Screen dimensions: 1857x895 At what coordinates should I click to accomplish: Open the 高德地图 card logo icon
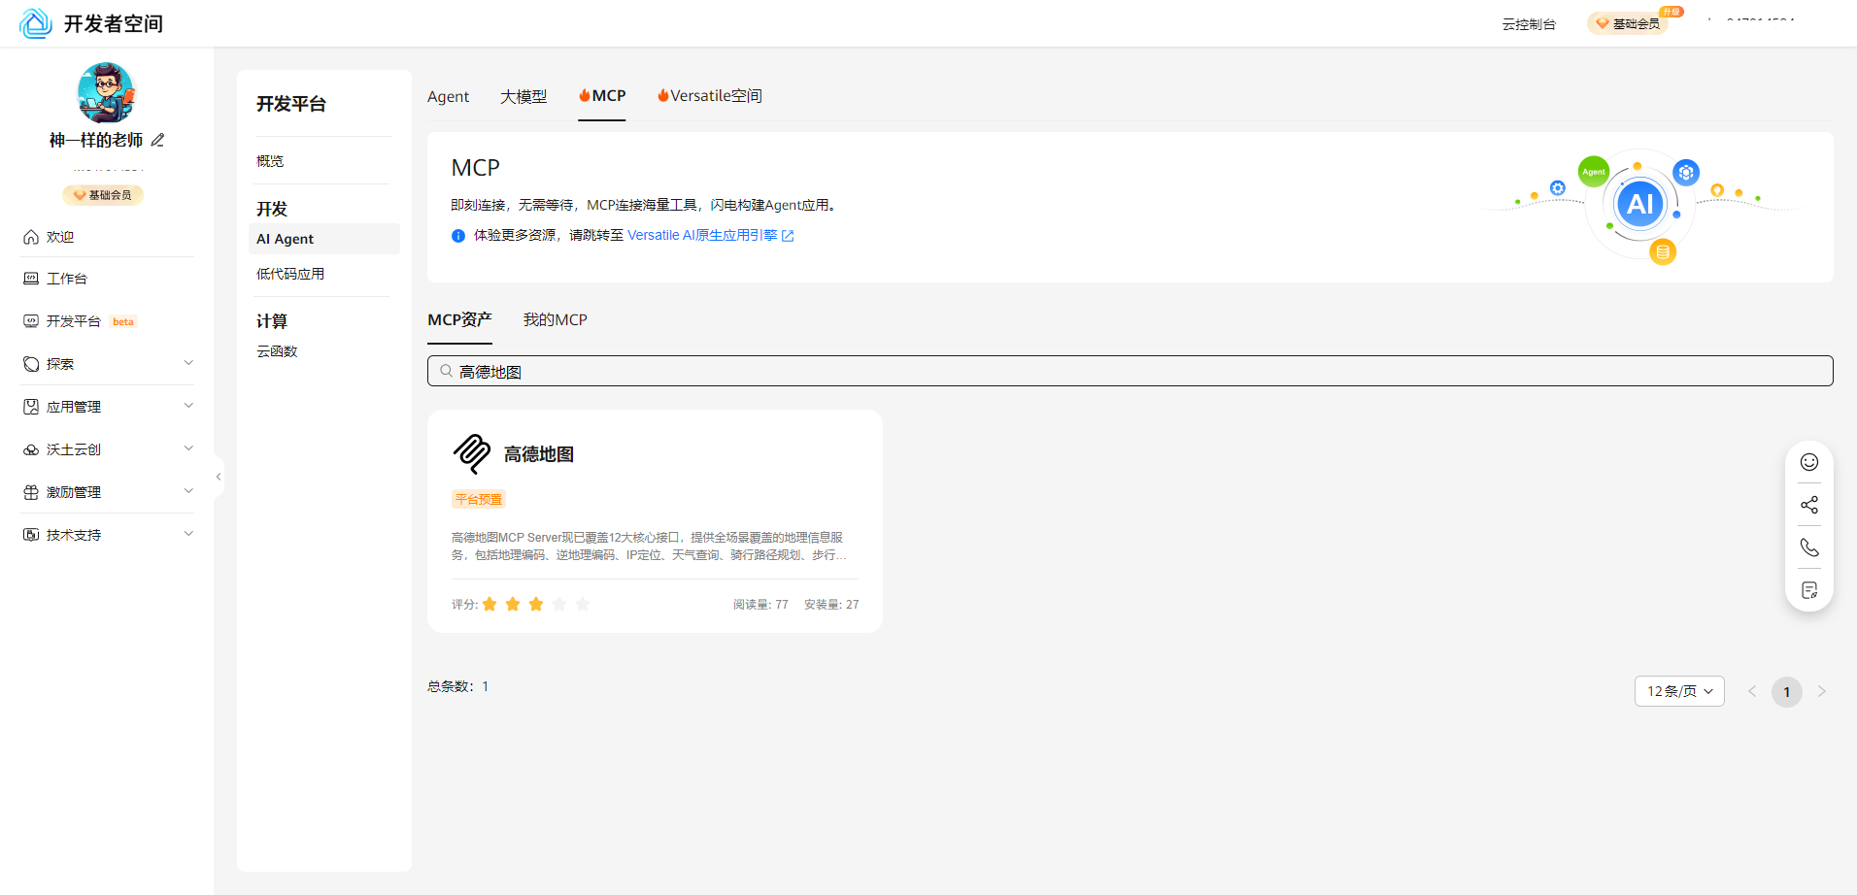click(472, 454)
